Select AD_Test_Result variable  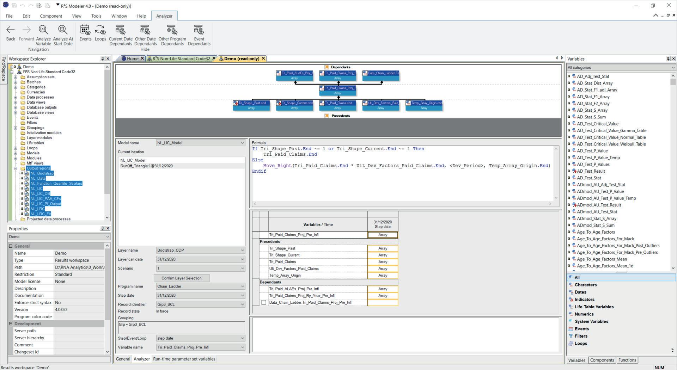pyautogui.click(x=591, y=171)
